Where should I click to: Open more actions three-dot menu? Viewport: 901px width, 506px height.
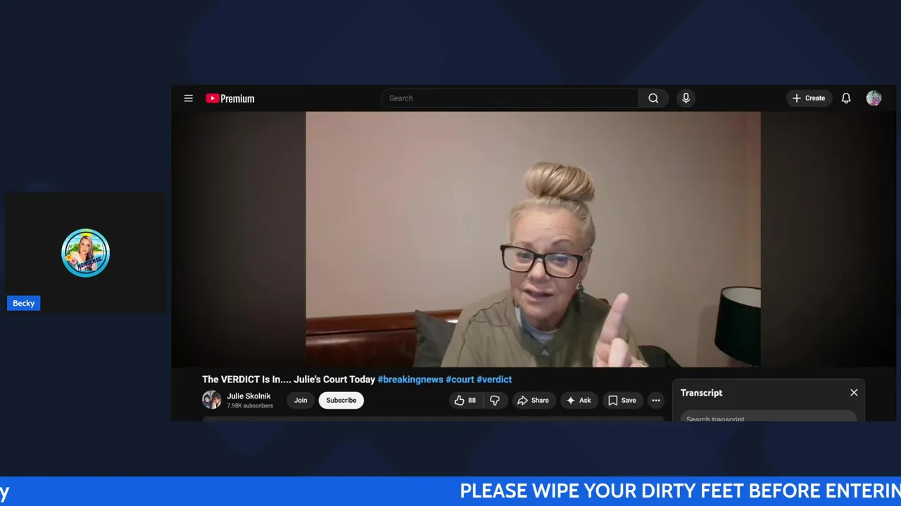tap(656, 400)
